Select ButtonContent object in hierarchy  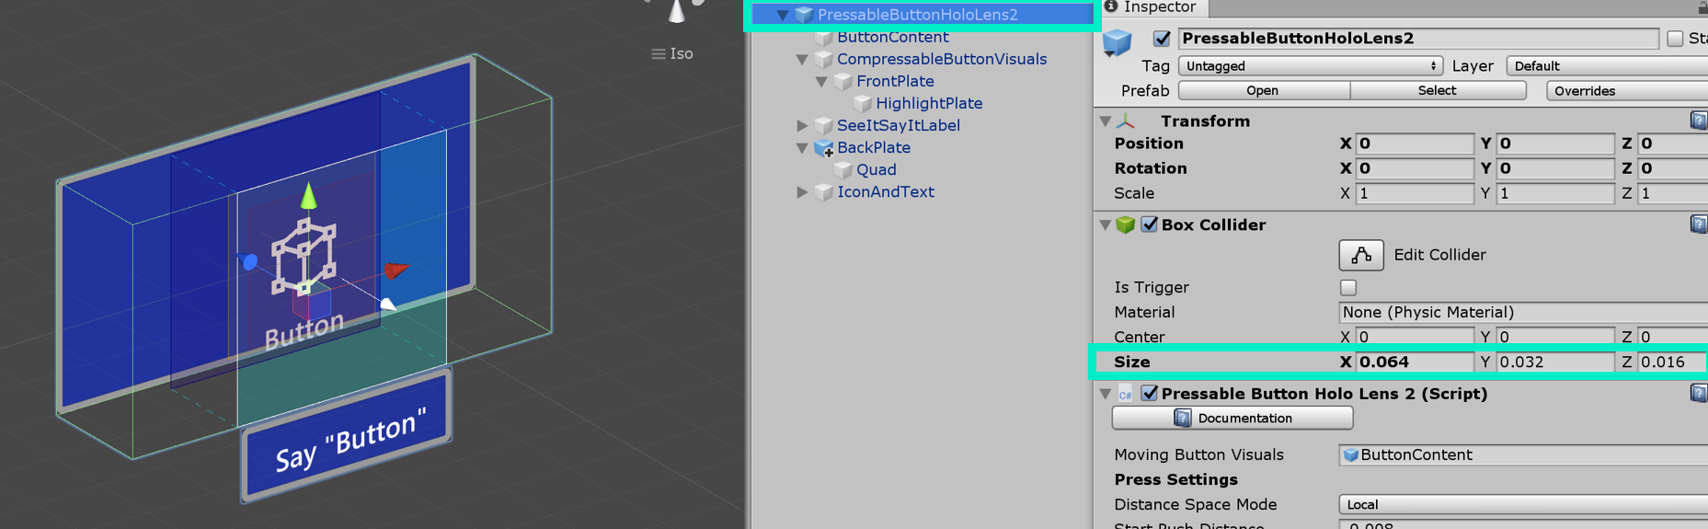892,37
